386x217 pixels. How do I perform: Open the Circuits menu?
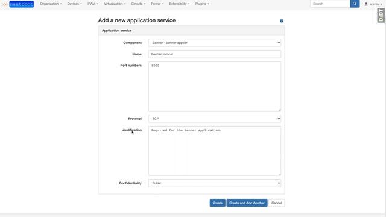[138, 4]
